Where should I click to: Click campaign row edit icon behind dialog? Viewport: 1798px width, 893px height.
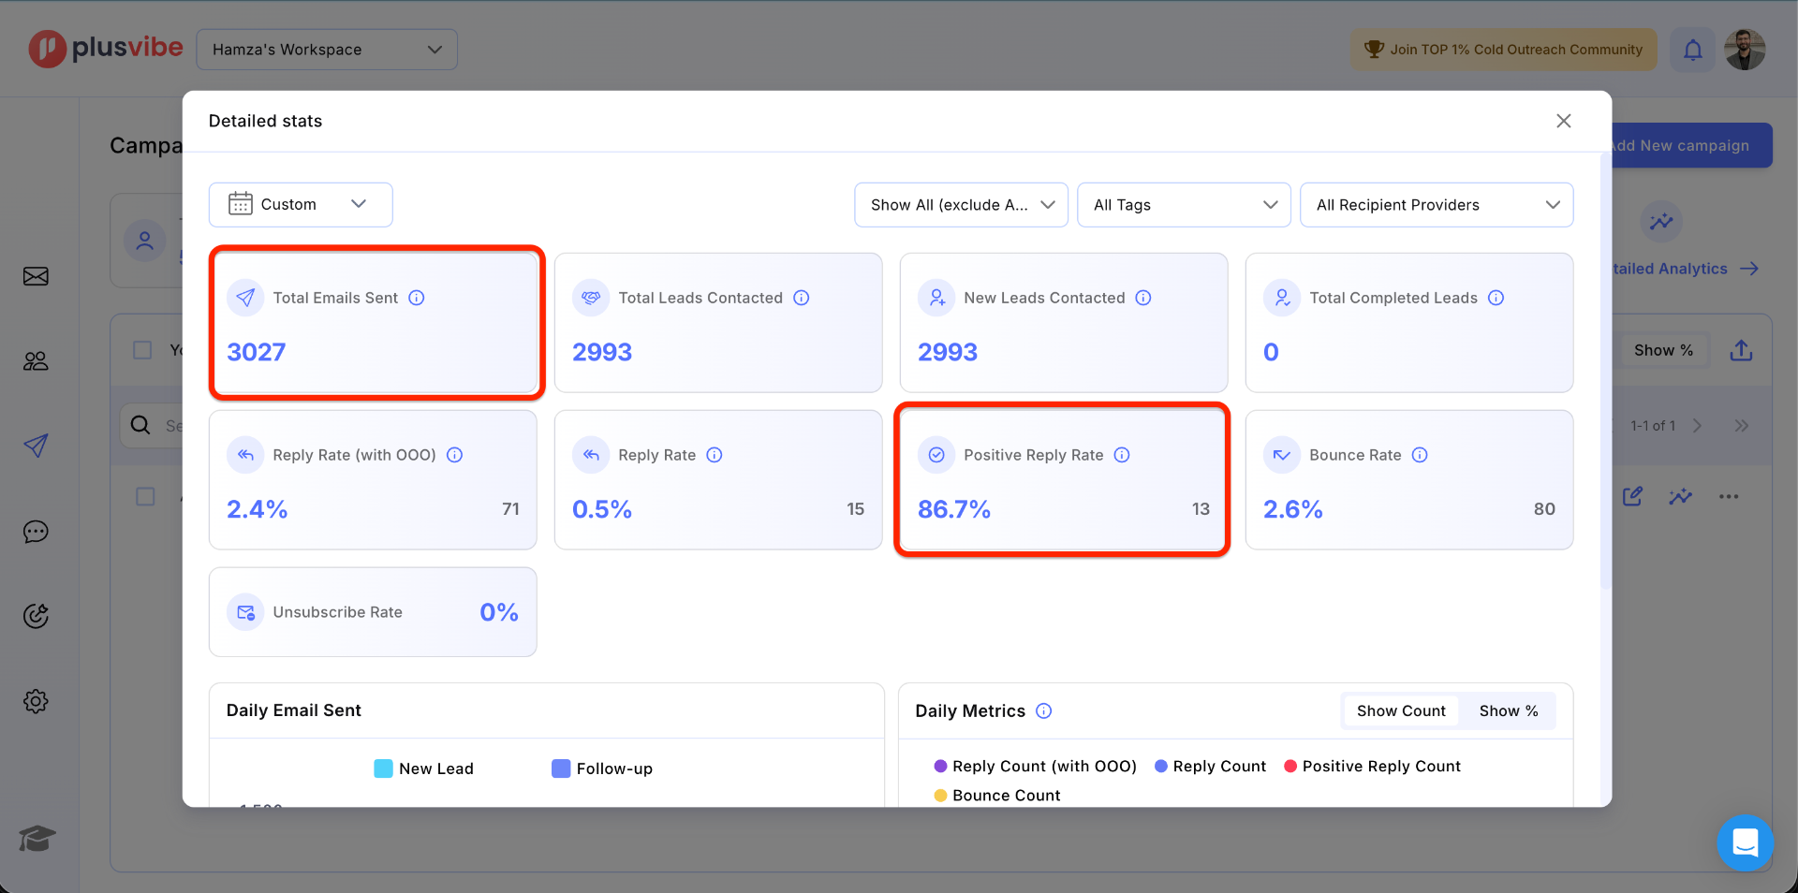(x=1632, y=496)
